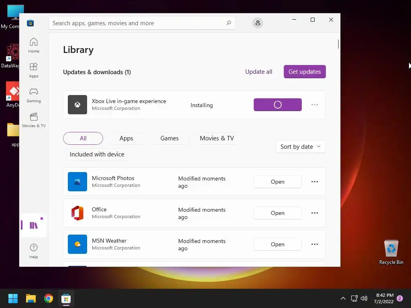Image resolution: width=411 pixels, height=308 pixels.
Task: Select the Games filter tab
Action: point(170,138)
